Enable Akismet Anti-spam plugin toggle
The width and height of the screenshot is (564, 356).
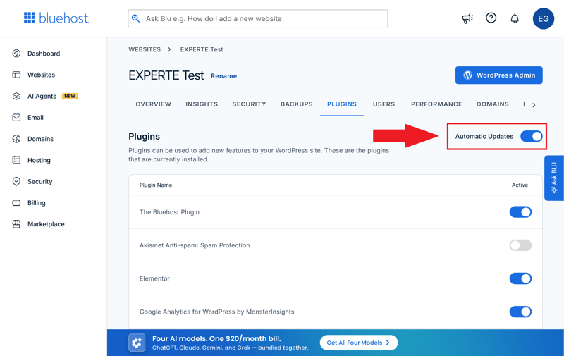coord(520,245)
